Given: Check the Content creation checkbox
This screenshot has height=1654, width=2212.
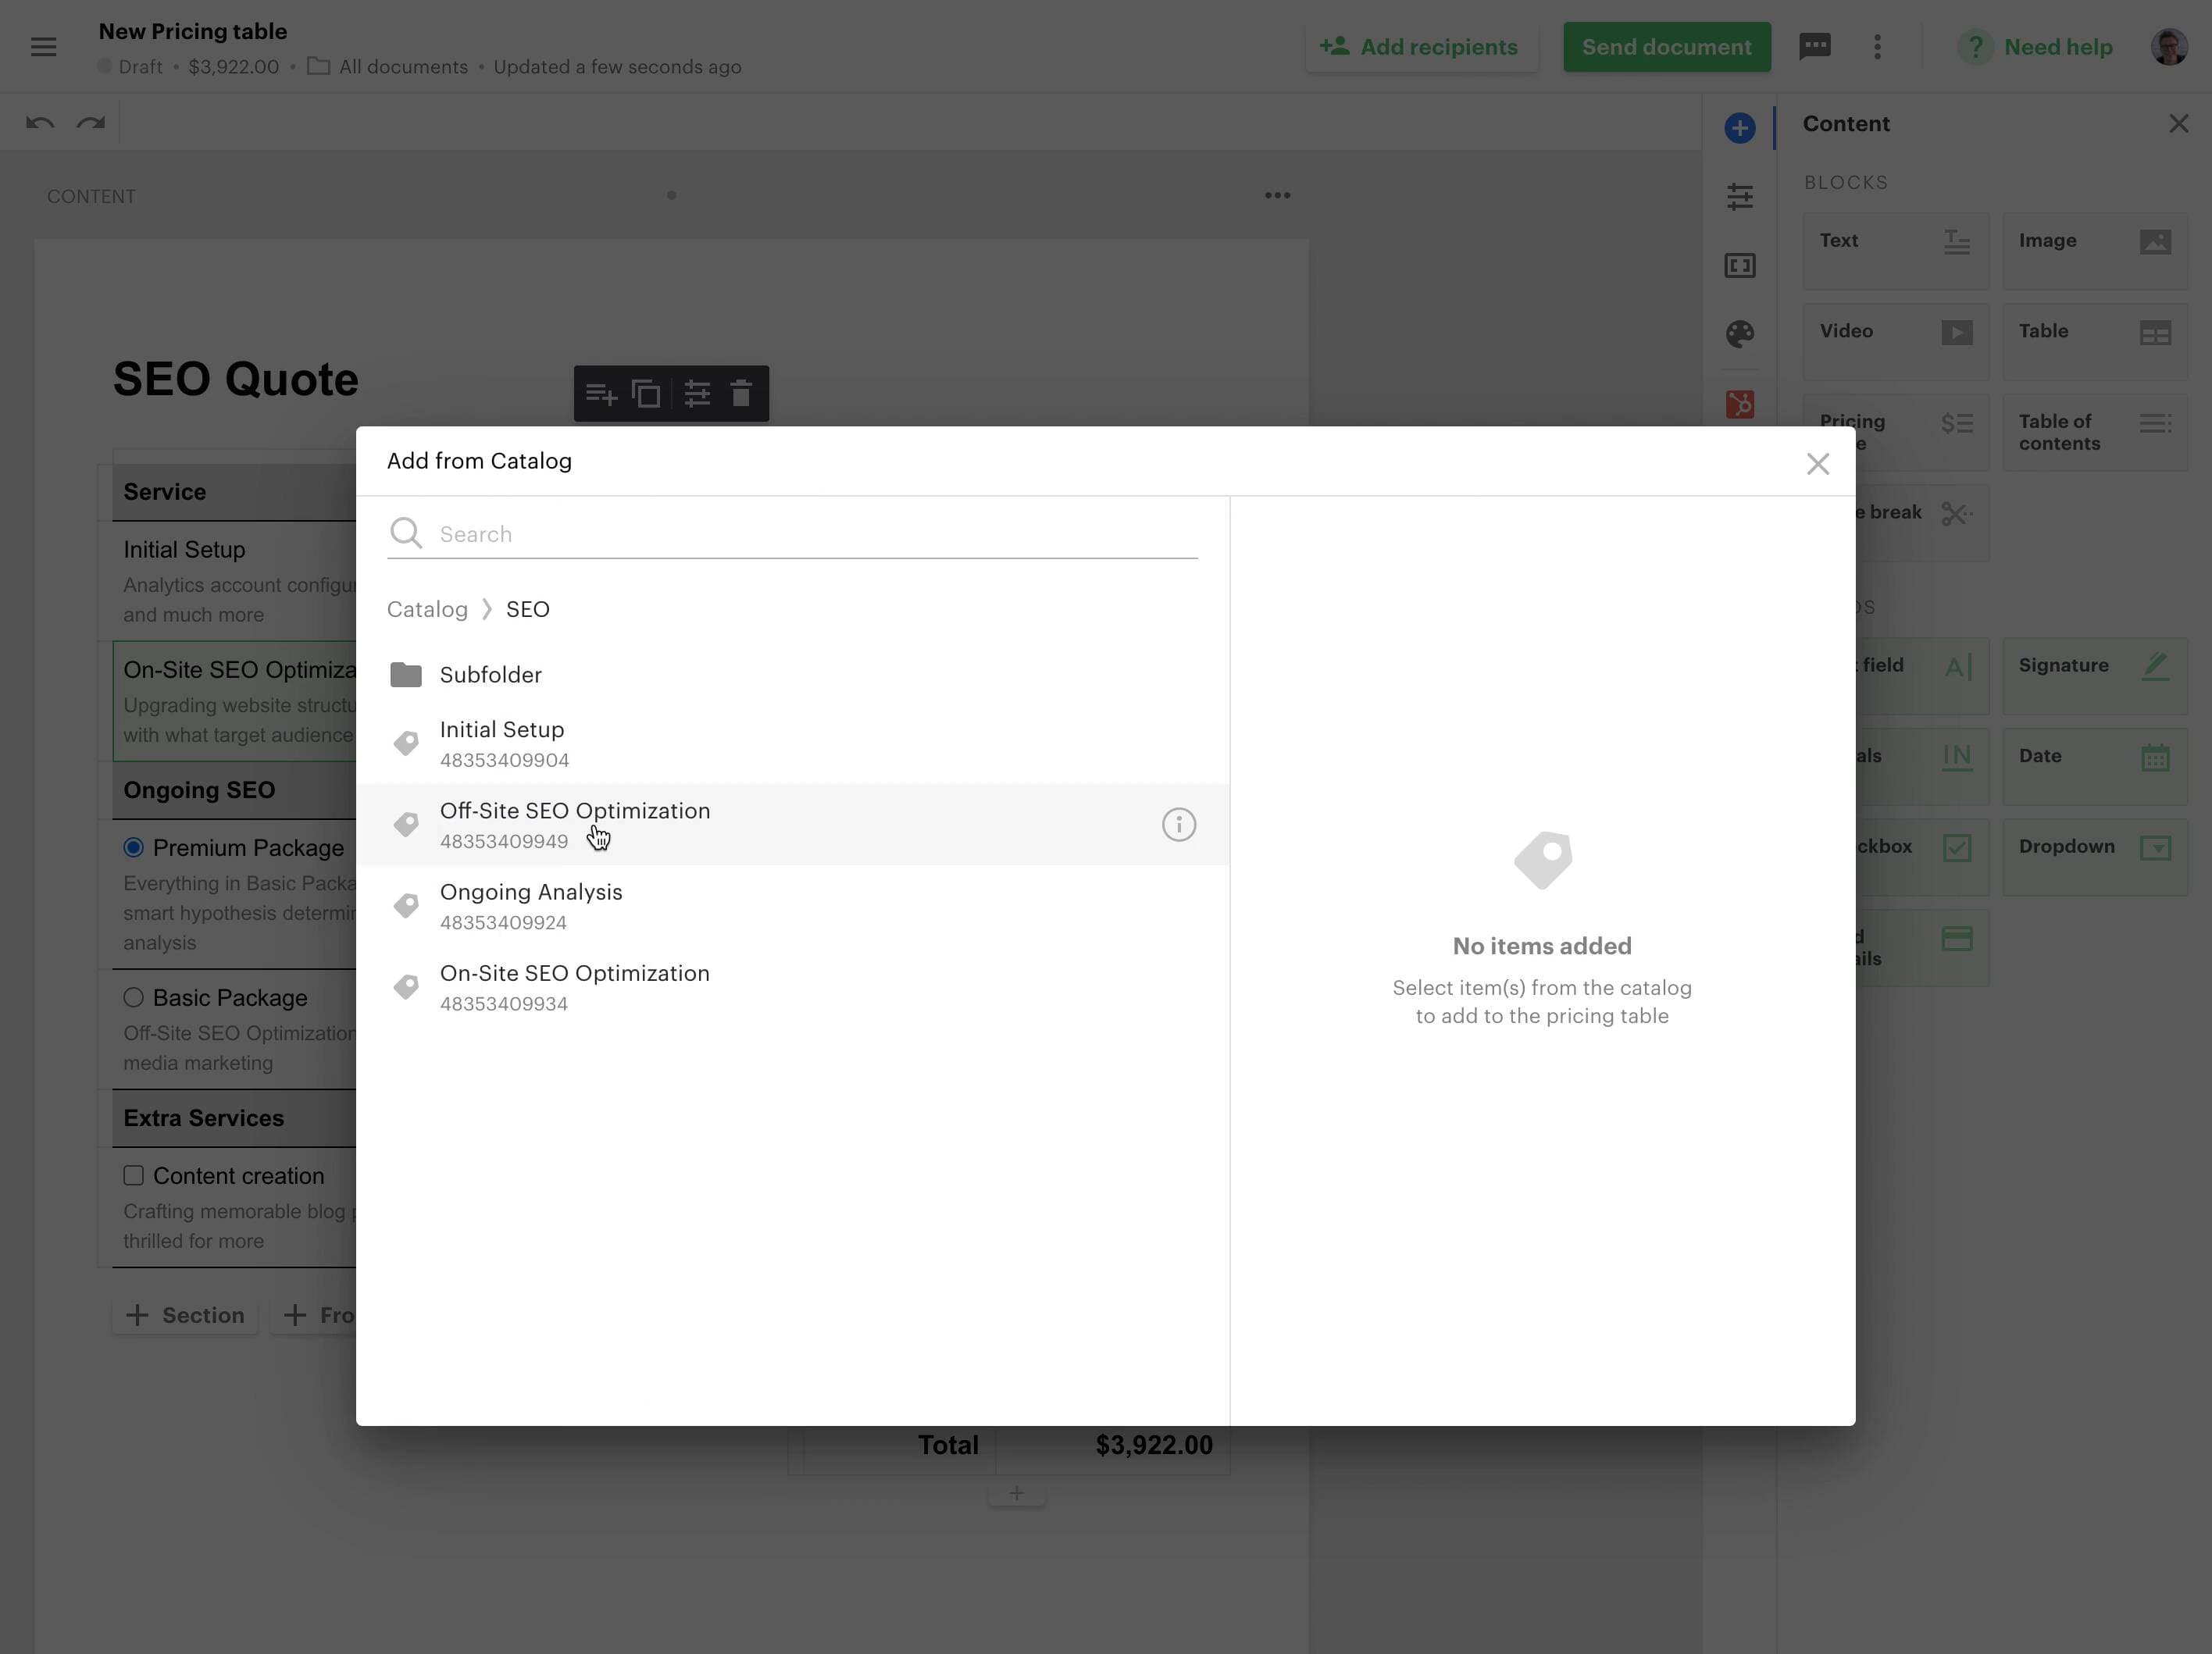Looking at the screenshot, I should click(133, 1175).
